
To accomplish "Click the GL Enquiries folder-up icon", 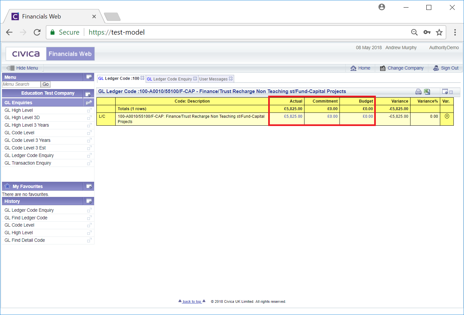I will tap(89, 103).
